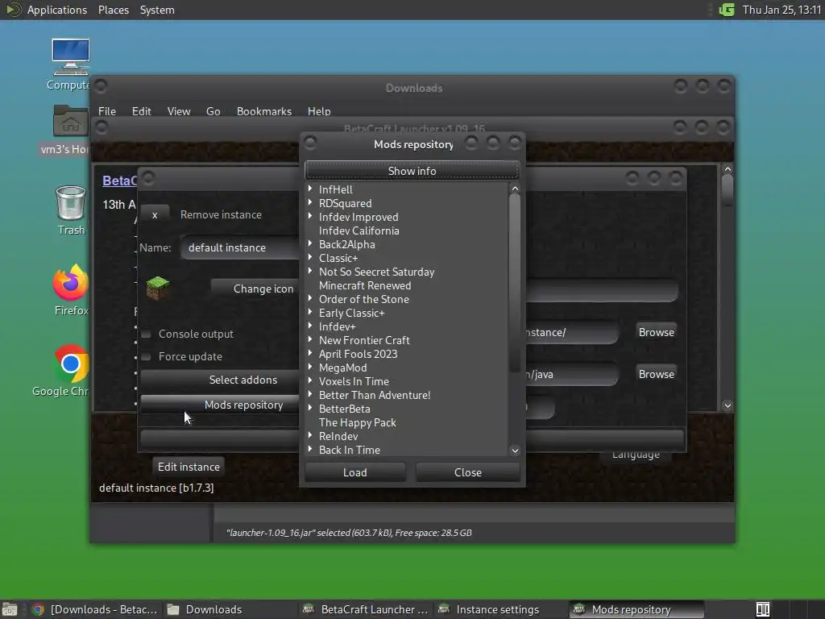The height and width of the screenshot is (619, 825).
Task: Click the Applications menu logo icon
Action: point(13,10)
